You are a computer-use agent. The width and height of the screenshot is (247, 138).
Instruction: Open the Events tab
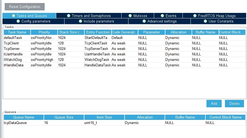click(168, 16)
